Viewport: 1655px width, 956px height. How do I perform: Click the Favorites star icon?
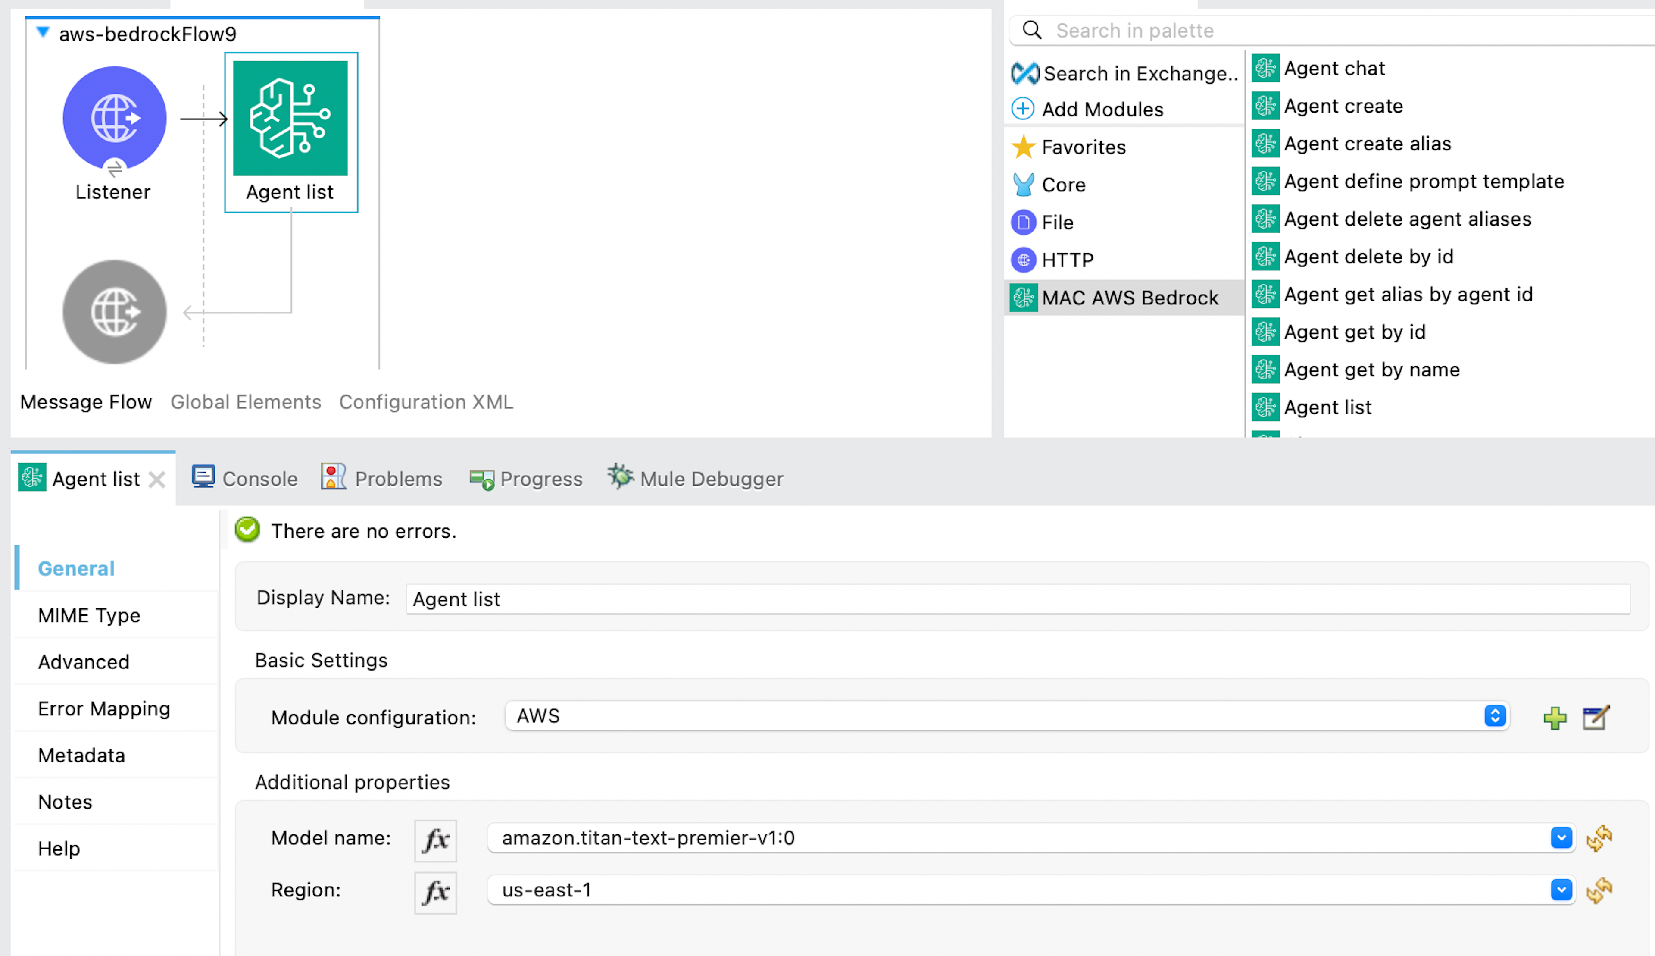coord(1023,147)
